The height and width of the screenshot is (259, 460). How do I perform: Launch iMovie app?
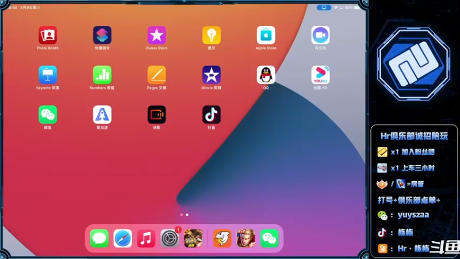click(x=211, y=75)
